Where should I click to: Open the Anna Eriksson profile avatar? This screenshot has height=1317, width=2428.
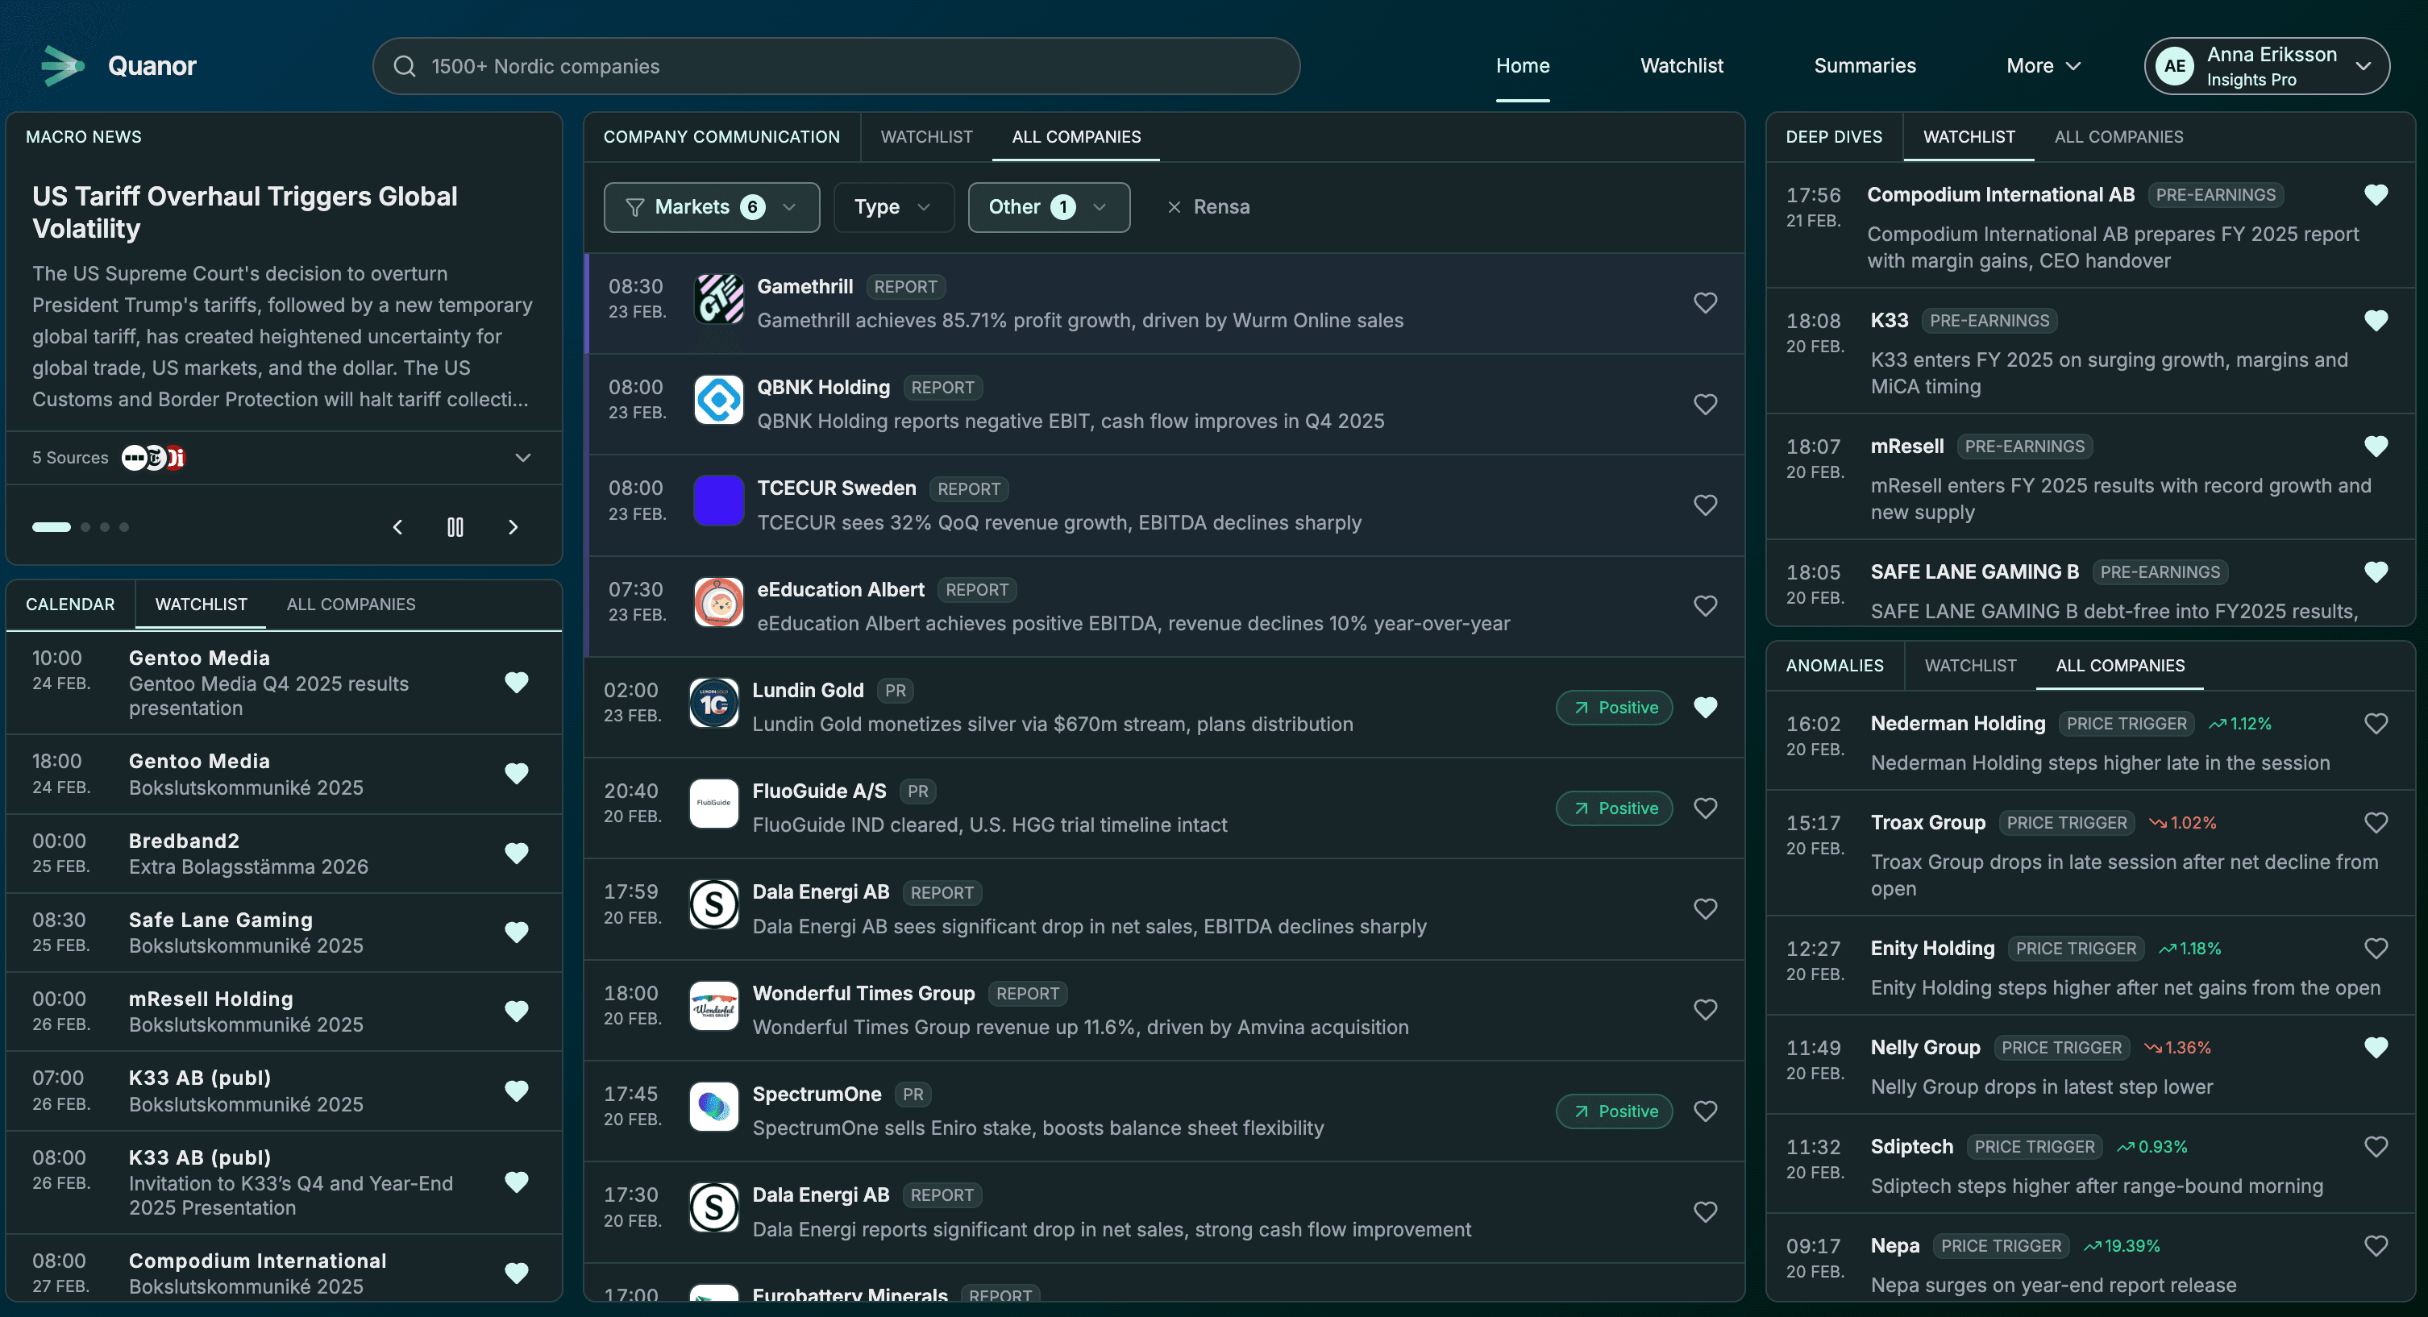point(2174,65)
